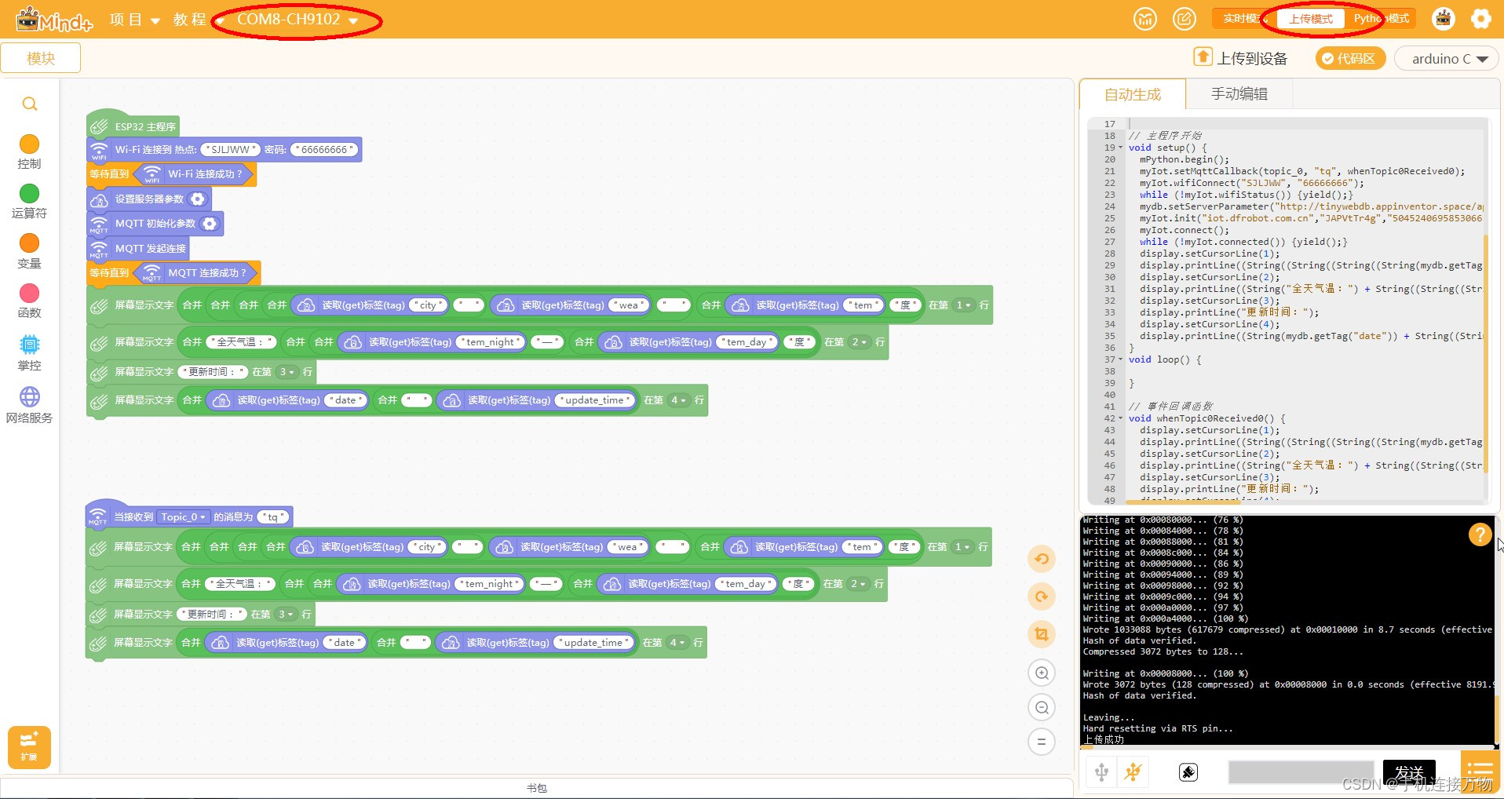Collapse the loop() fold arrow at line 37

pyautogui.click(x=1120, y=359)
